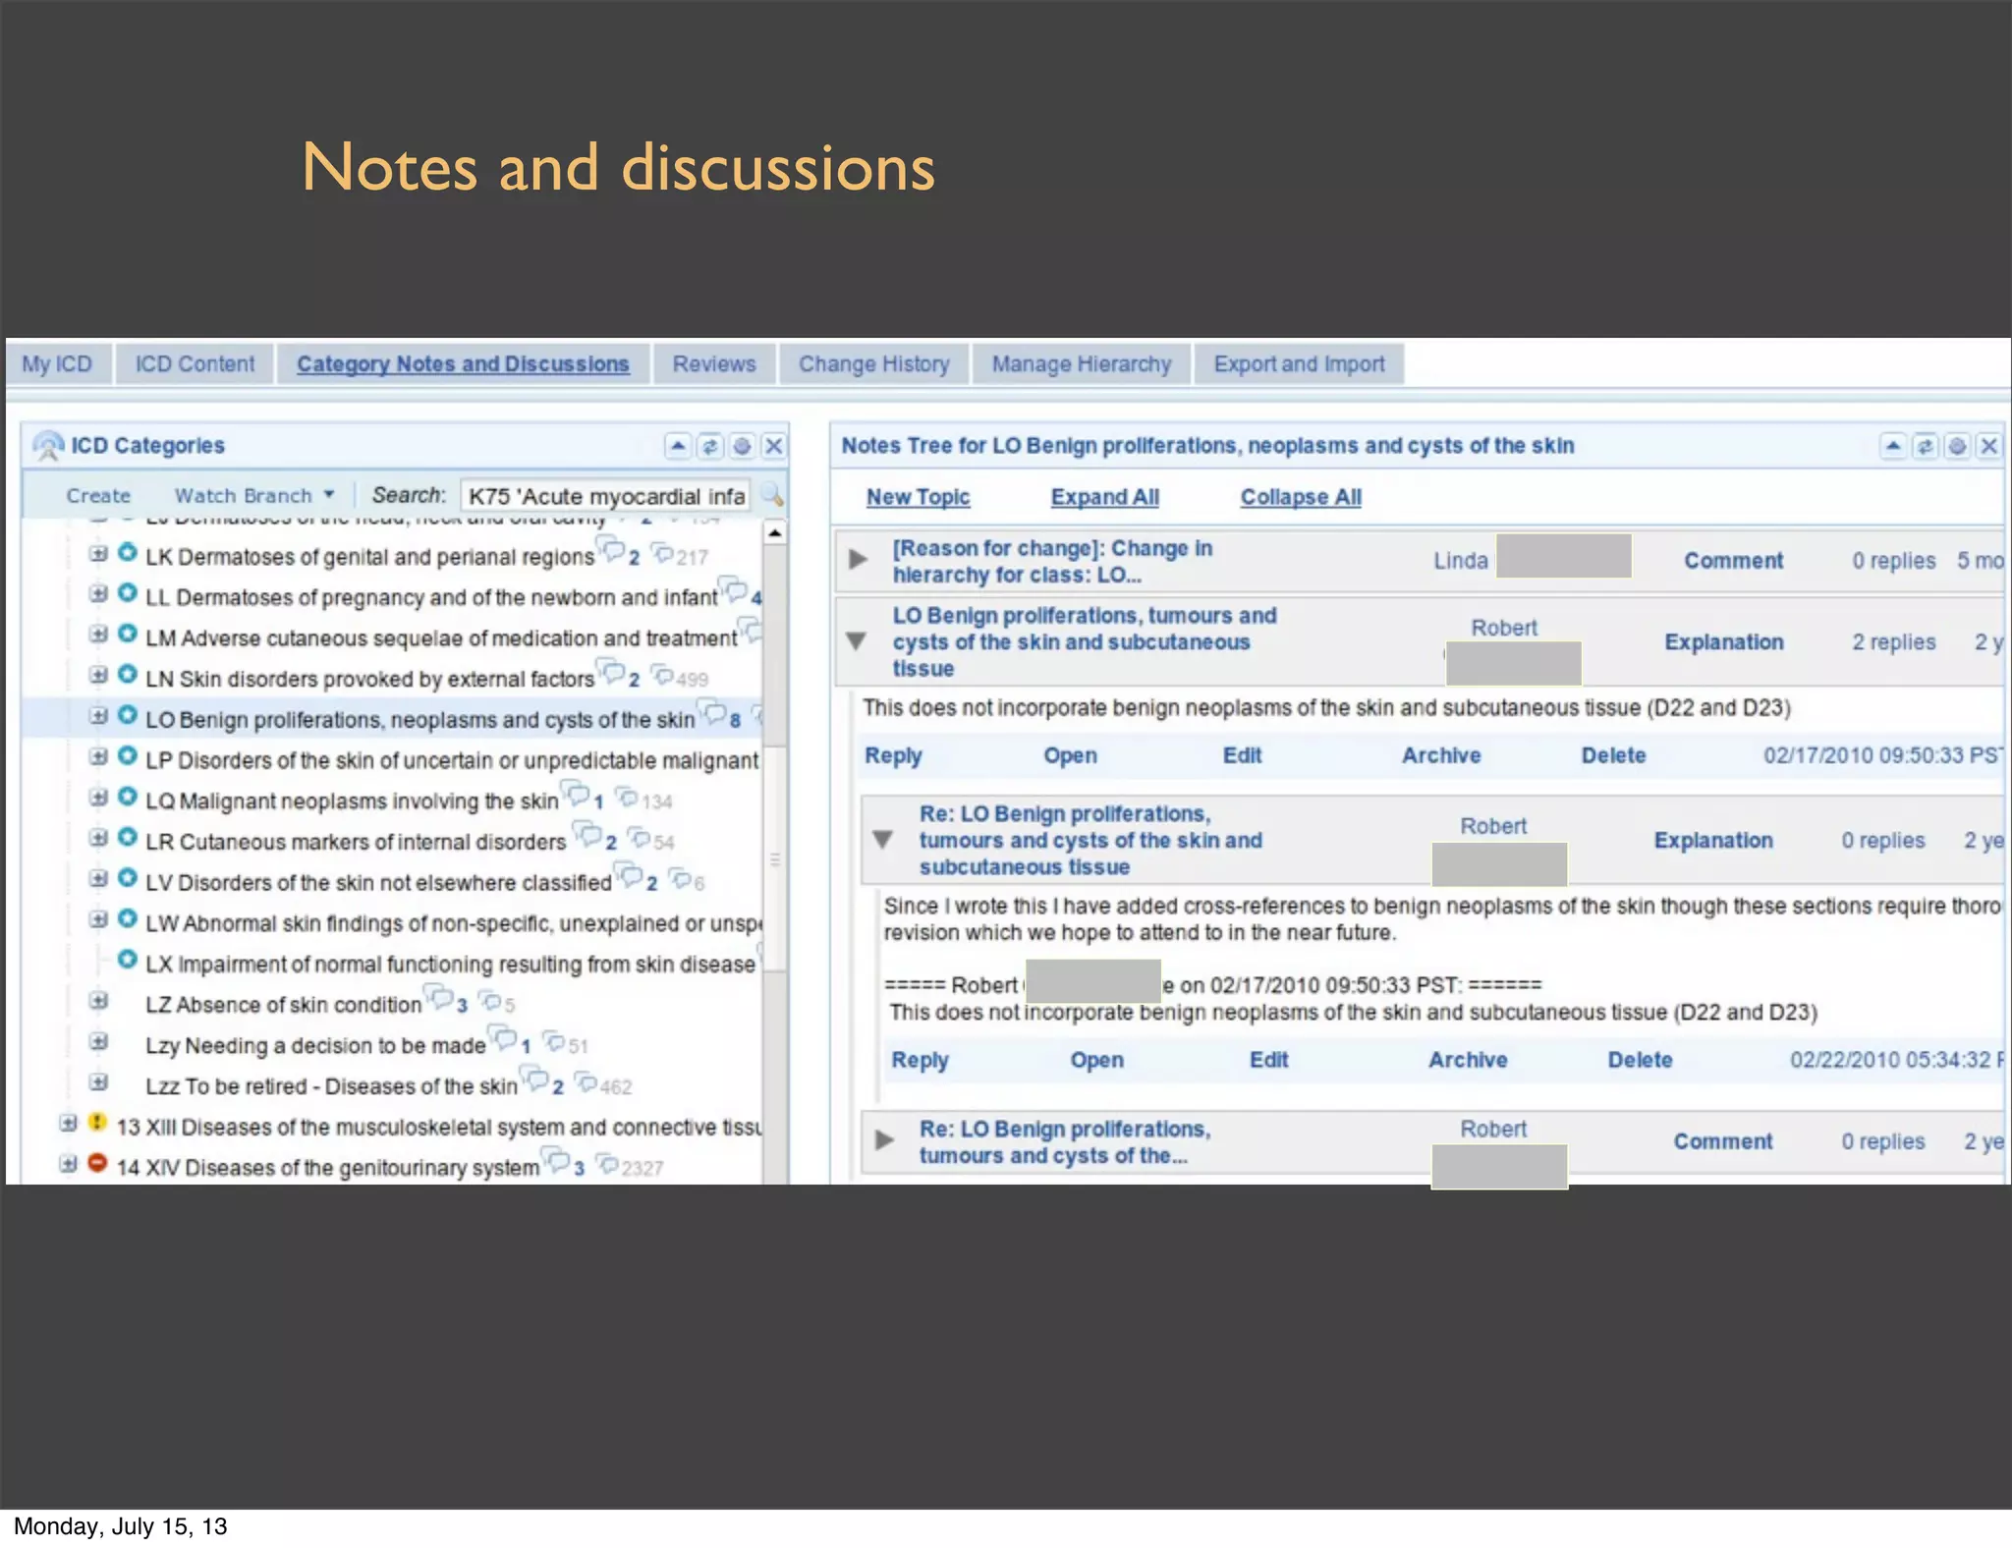Screen dimensions: 2012x1548
Task: Click LK blue circle status icon
Action: pyautogui.click(x=128, y=553)
